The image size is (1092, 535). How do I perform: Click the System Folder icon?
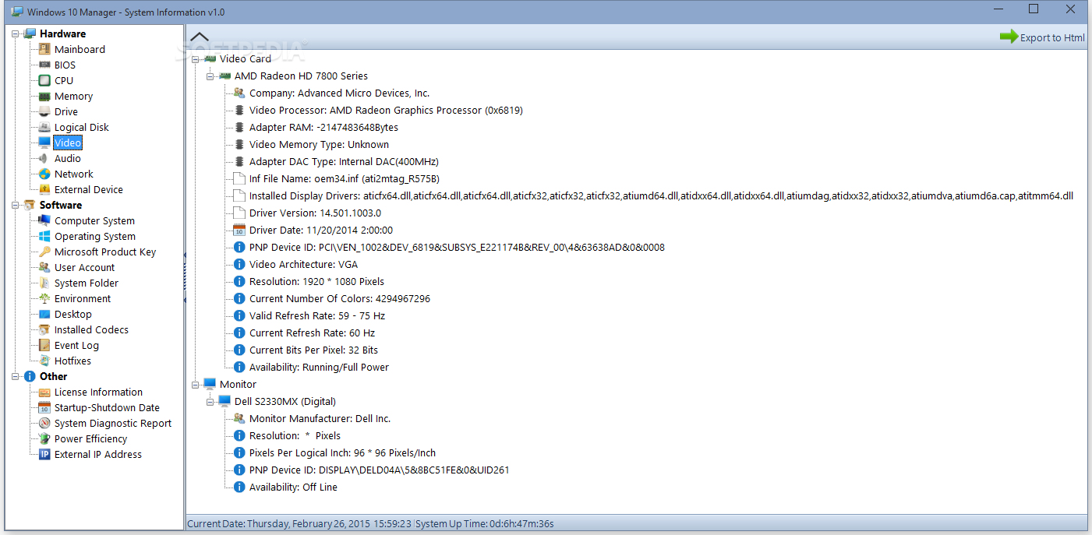click(44, 283)
